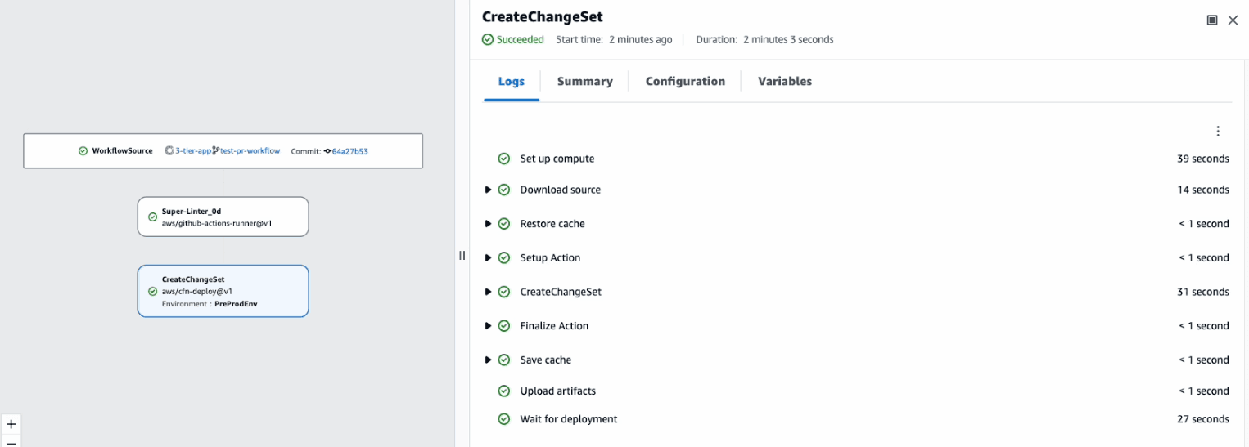Expand the Download source log step
Image resolution: width=1249 pixels, height=447 pixels.
click(489, 190)
